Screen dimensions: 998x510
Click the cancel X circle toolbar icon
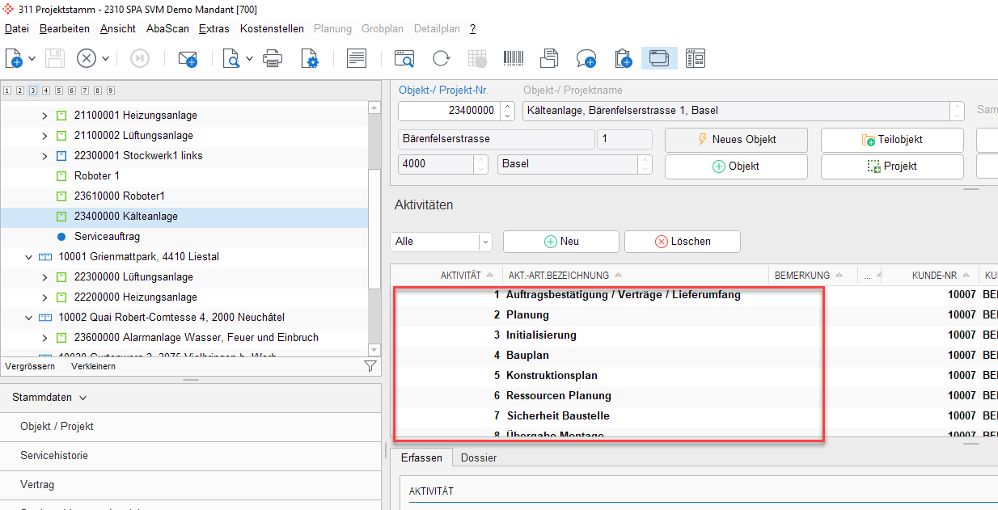coord(87,58)
